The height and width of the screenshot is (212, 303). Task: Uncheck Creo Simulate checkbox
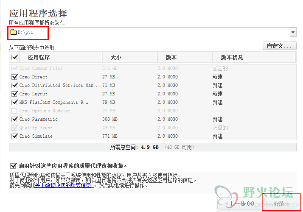[14, 136]
